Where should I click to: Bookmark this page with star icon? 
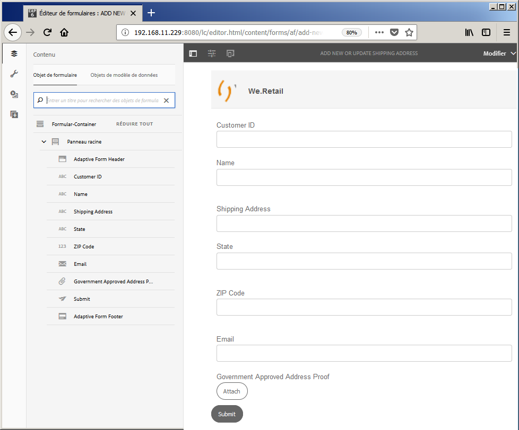click(x=409, y=32)
